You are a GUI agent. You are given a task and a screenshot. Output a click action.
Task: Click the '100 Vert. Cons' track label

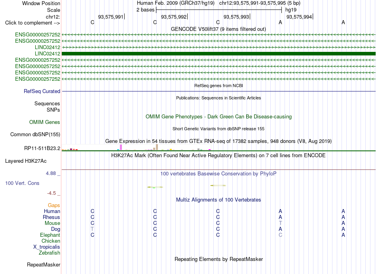(22, 183)
